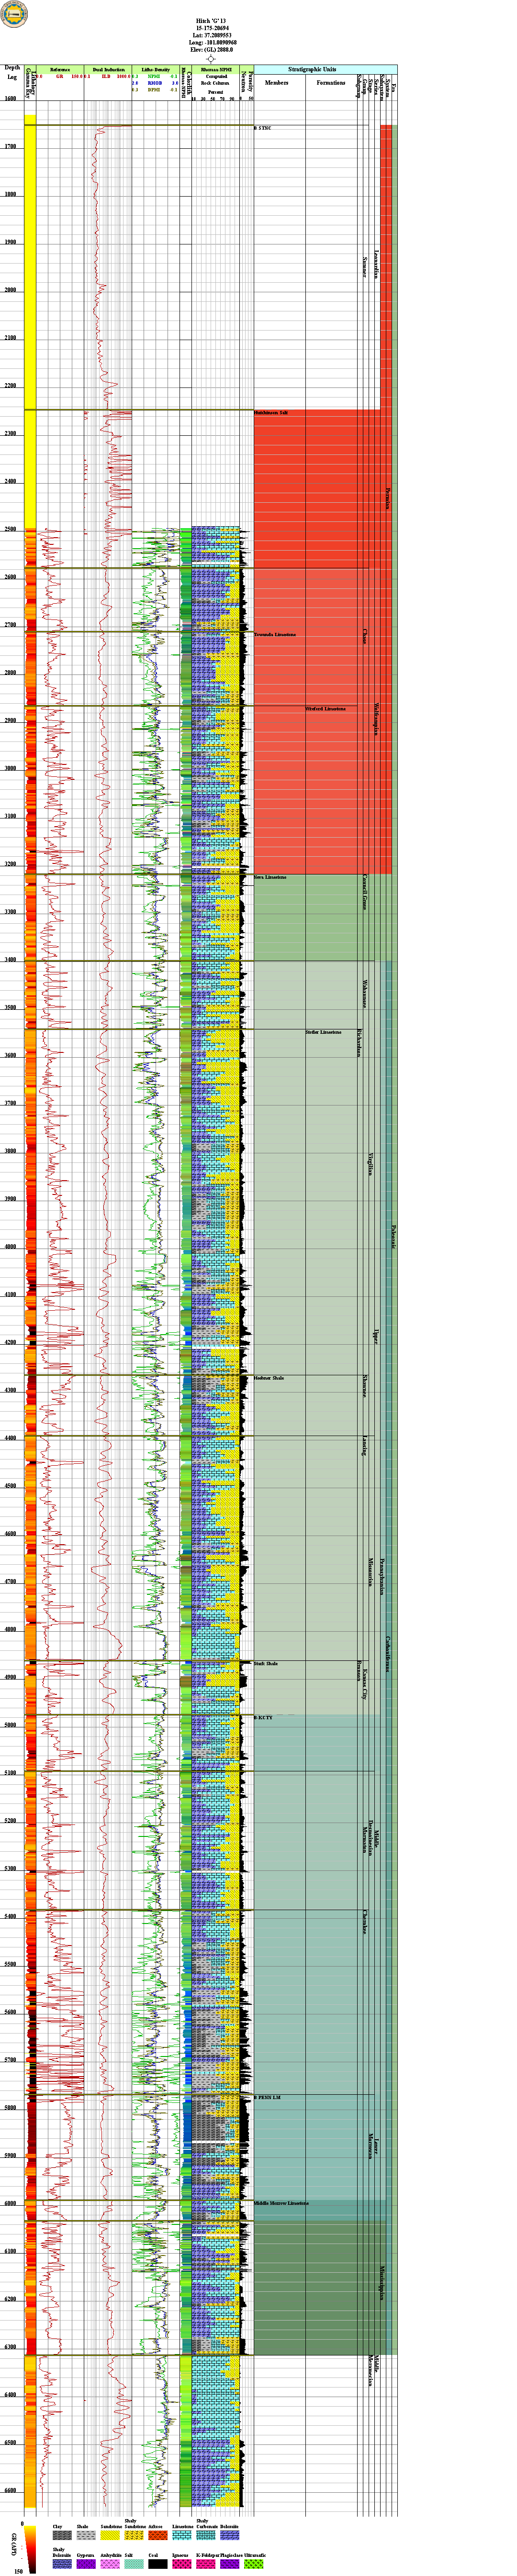
Task: Click the ILD curve label
Action: click(x=106, y=76)
